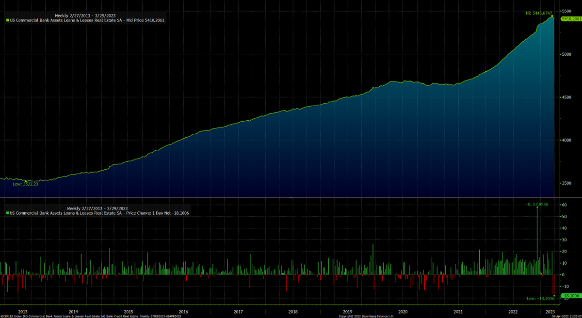Click the tallest green bar in the lower chart
This screenshot has width=582, height=318.
point(537,240)
